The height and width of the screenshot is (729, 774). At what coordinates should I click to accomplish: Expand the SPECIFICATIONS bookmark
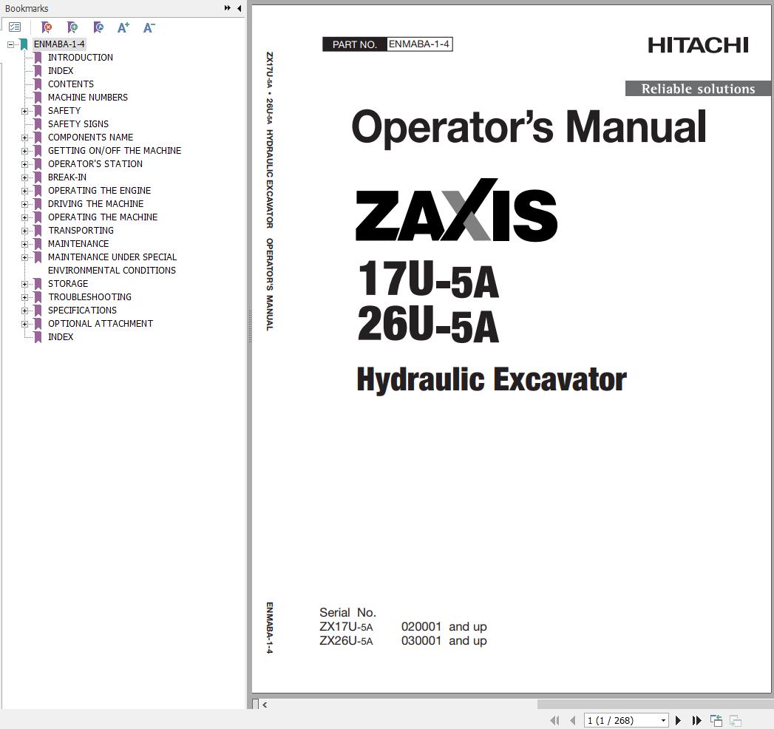pos(24,311)
